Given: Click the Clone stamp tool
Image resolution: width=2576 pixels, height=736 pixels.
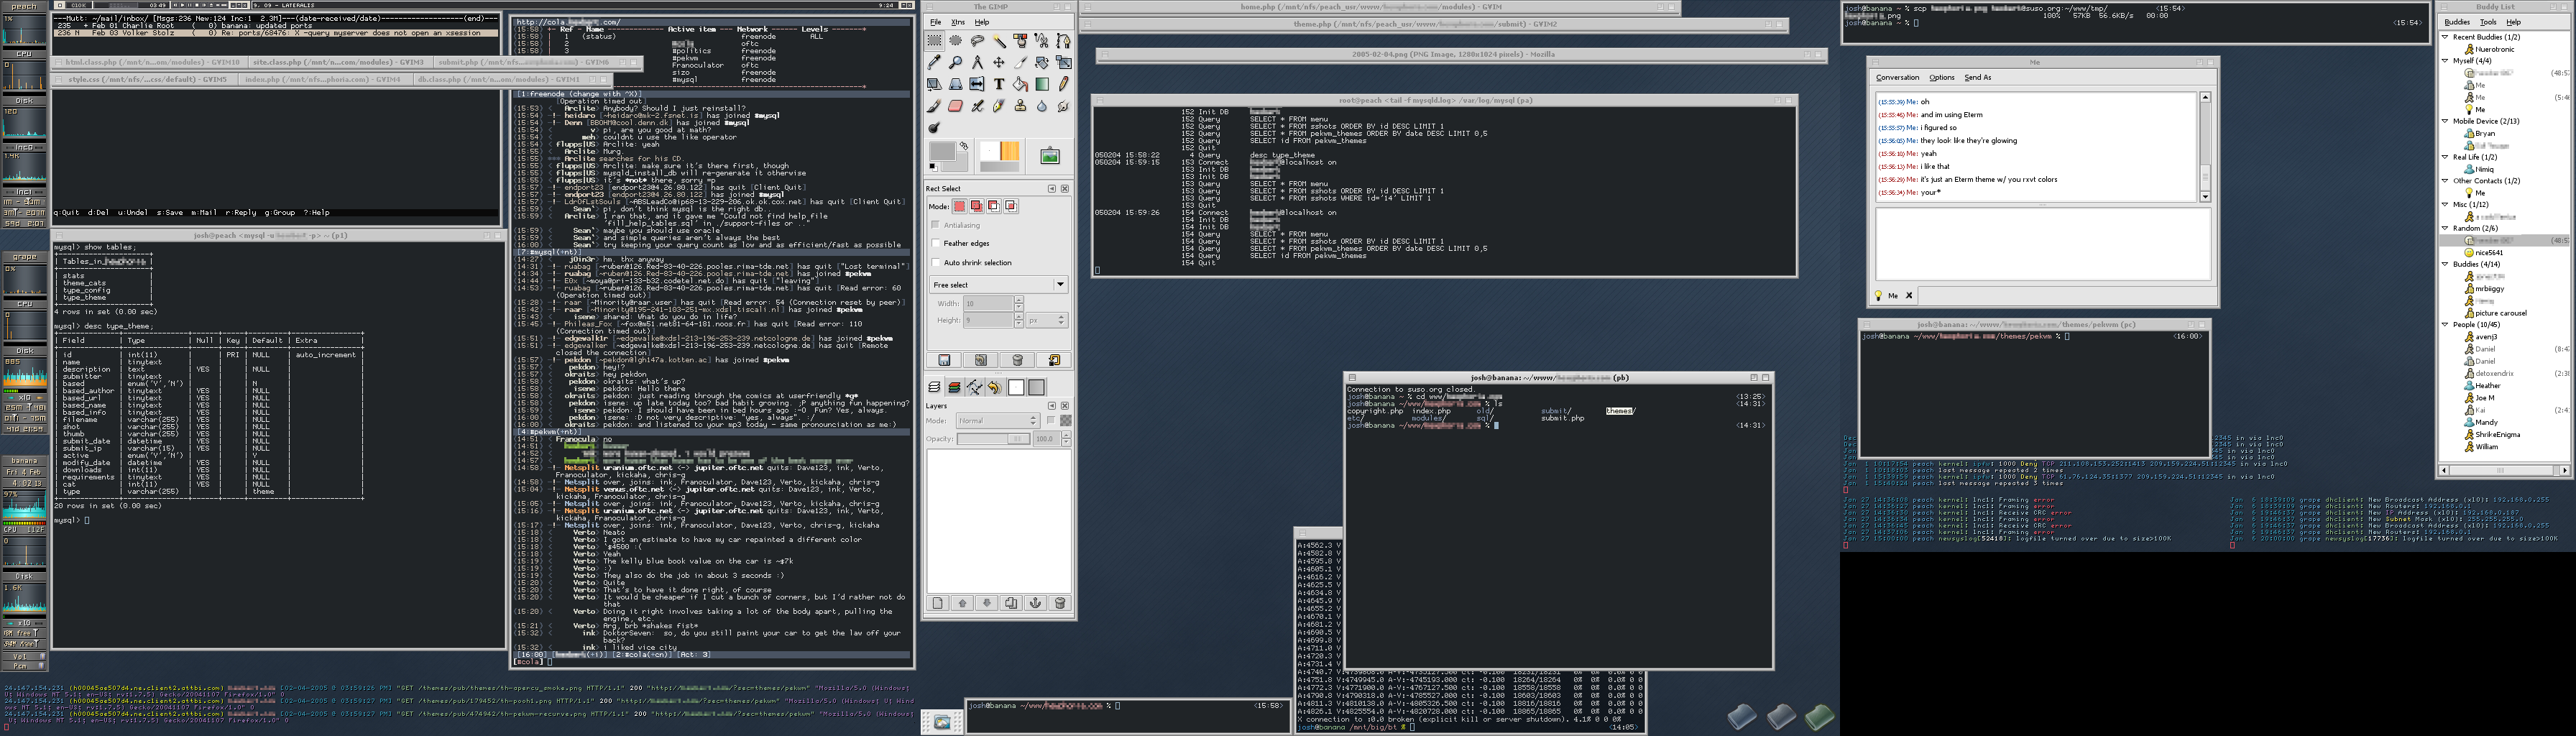Looking at the screenshot, I should [1020, 106].
